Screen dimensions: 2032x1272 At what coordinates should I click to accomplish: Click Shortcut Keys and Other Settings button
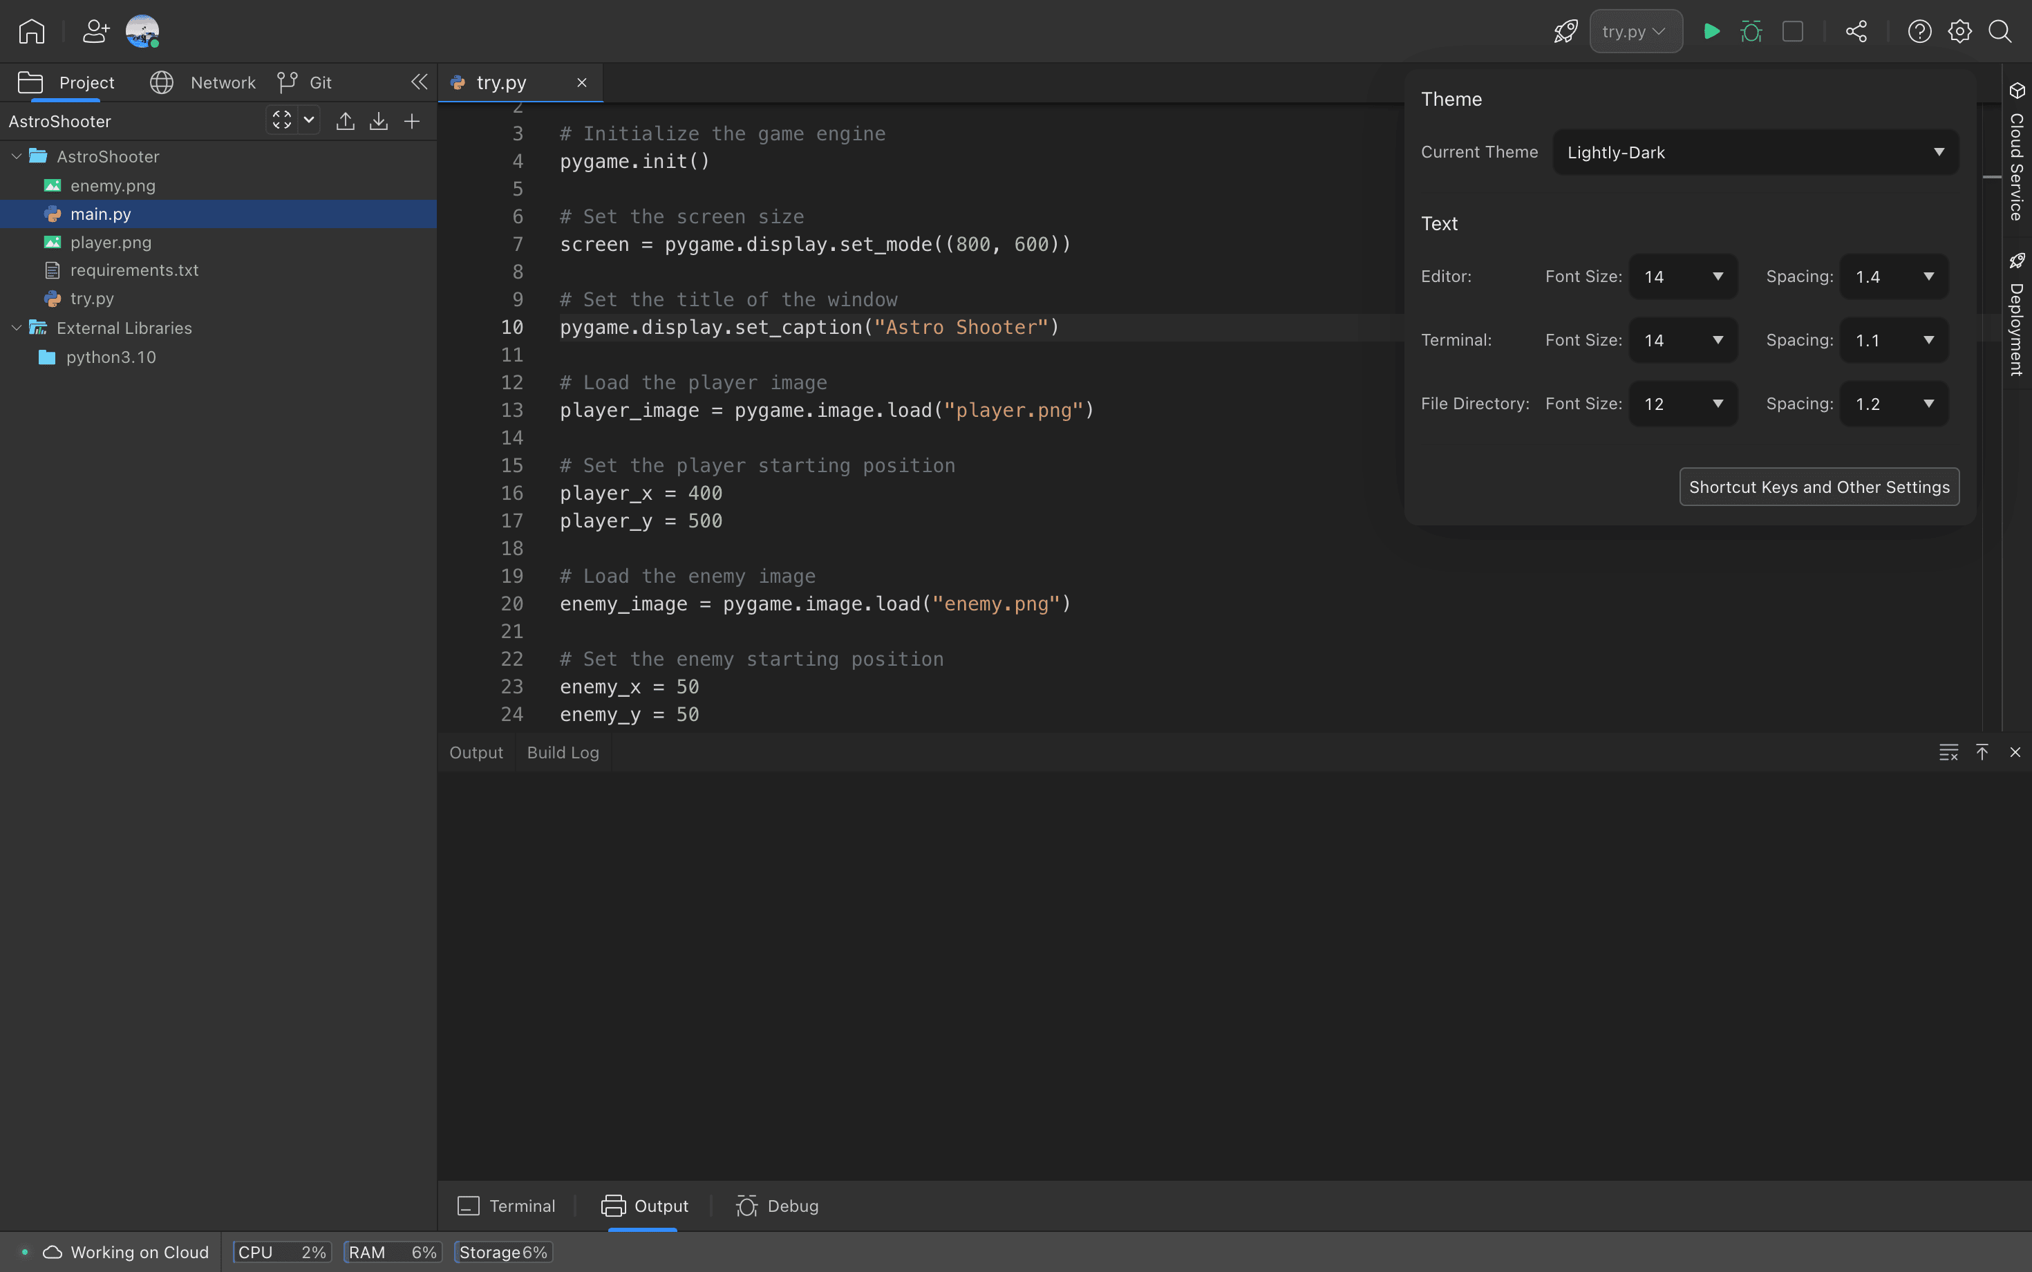(x=1819, y=487)
